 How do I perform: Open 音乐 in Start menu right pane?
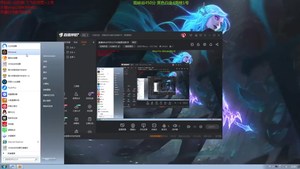[45, 72]
